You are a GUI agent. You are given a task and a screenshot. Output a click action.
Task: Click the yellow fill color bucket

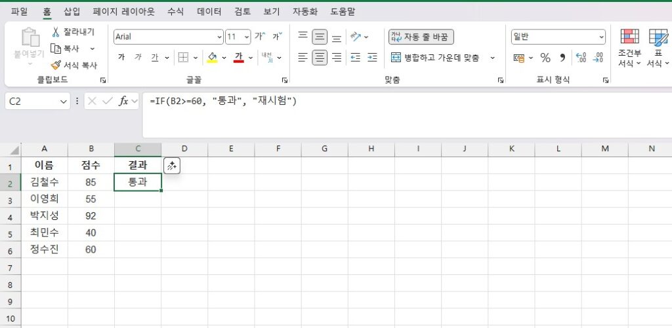(212, 58)
